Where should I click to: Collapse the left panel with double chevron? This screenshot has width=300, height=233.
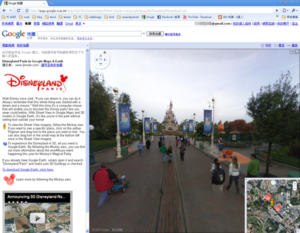click(x=87, y=45)
